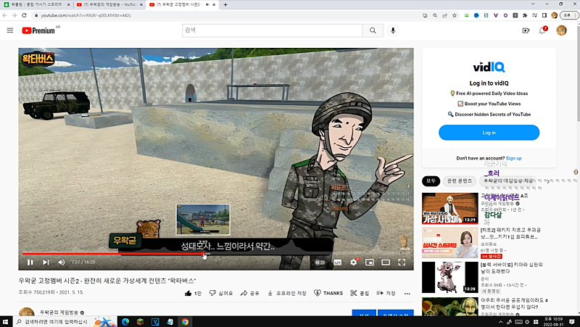Open the 공포게임 recommended video title
The width and height of the screenshot is (580, 327).
coord(514,304)
